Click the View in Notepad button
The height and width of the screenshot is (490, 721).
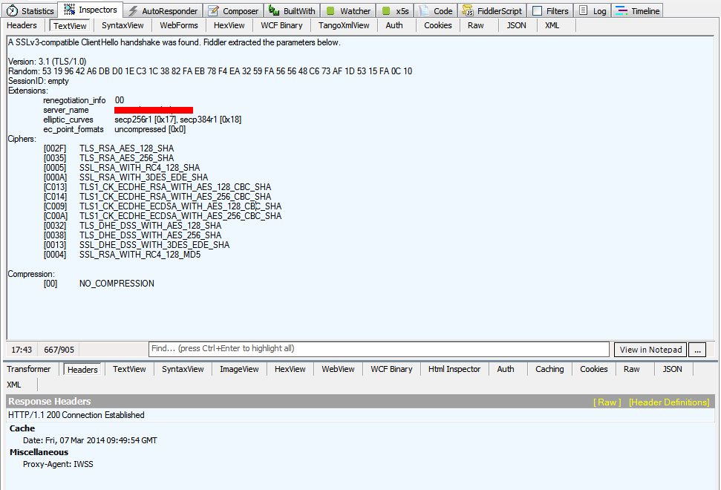click(x=650, y=350)
